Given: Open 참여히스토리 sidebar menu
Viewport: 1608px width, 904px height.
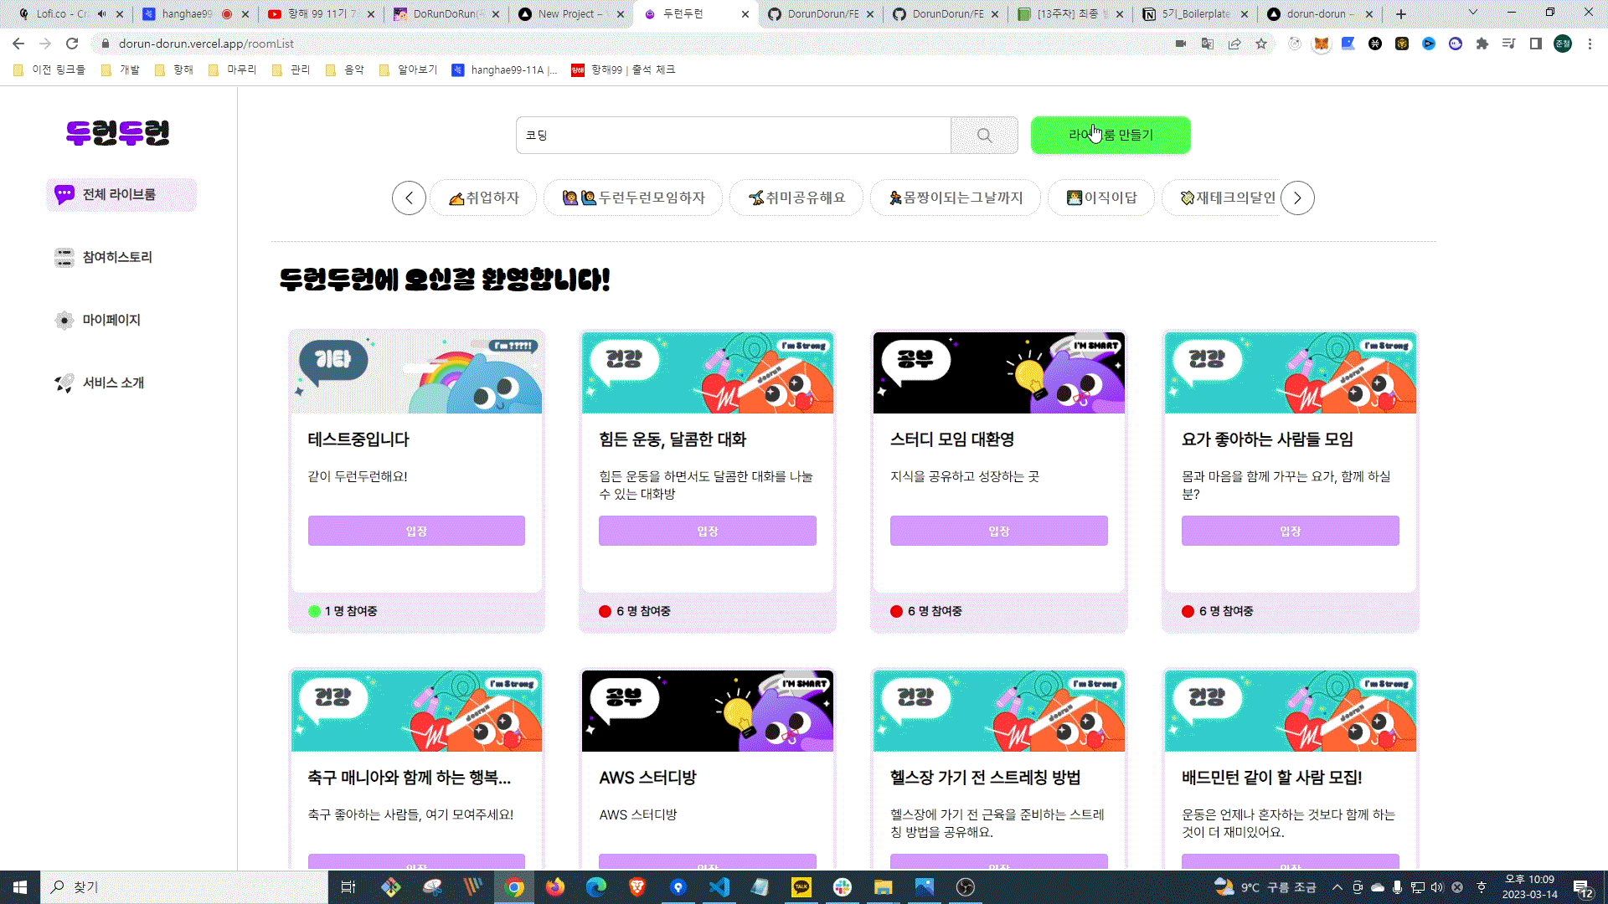Looking at the screenshot, I should click(103, 257).
